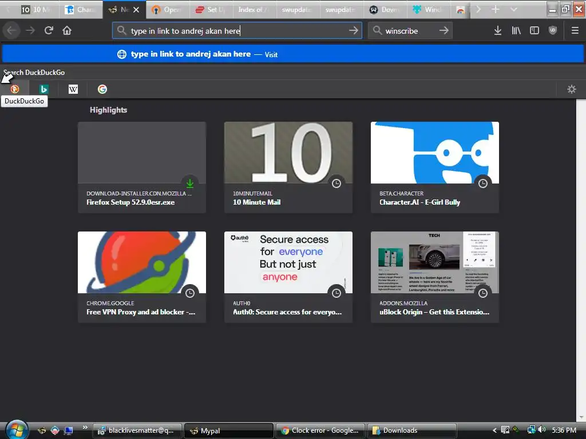Switch to the Windscribe tab
Screen dimensions: 586x439
[427, 9]
